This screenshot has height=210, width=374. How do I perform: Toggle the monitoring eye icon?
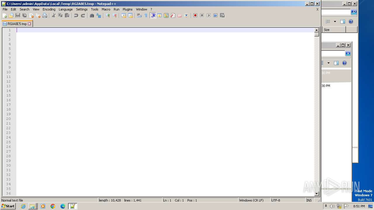pos(186,15)
